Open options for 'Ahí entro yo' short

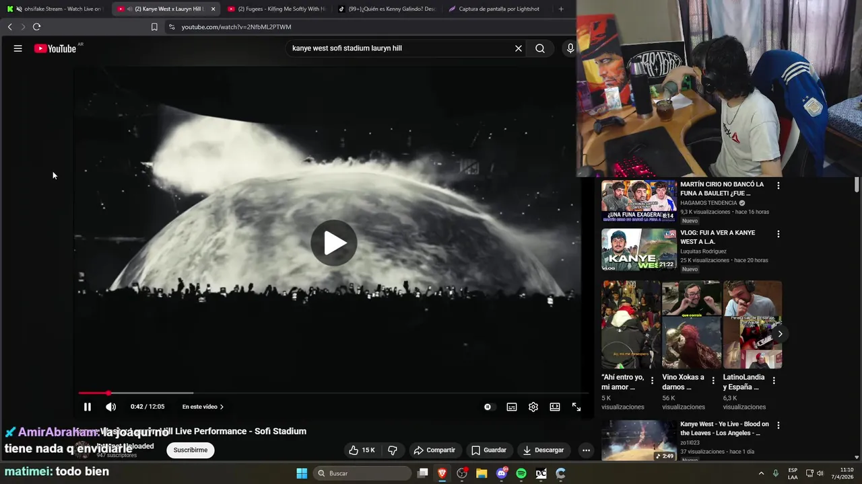point(652,380)
